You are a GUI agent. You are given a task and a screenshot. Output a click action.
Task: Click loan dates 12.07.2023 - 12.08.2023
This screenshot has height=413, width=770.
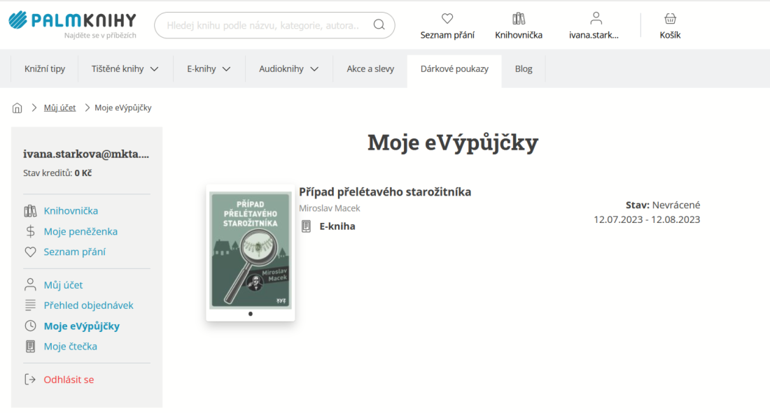coord(647,219)
